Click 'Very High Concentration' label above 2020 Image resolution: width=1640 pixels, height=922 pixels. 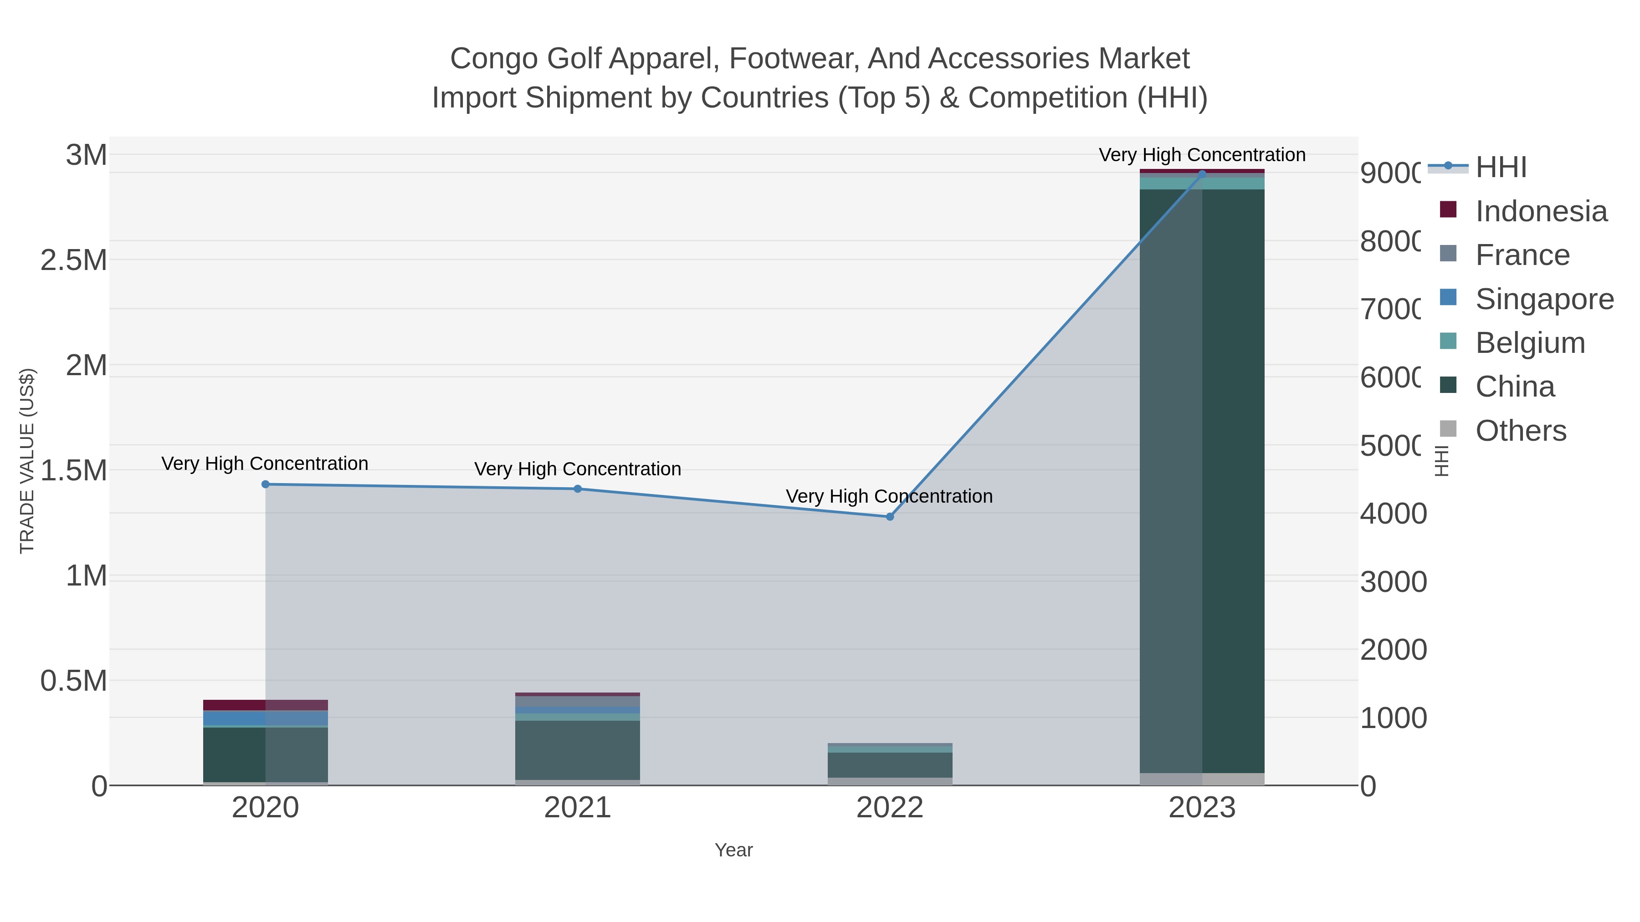pyautogui.click(x=265, y=463)
